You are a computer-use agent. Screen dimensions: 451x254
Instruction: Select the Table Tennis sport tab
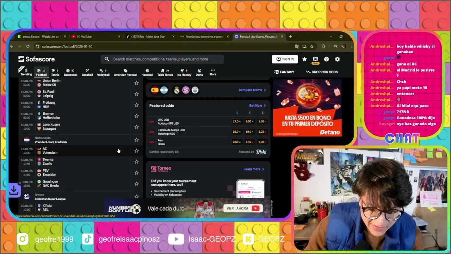[x=165, y=72]
